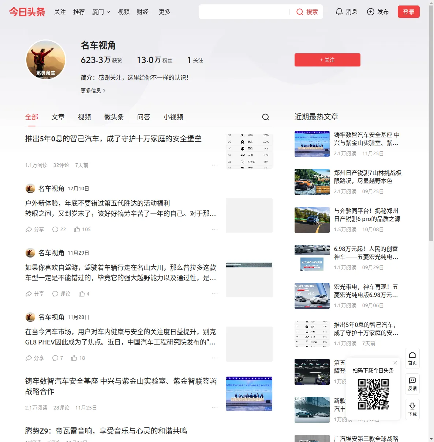The width and height of the screenshot is (434, 442).
Task: Click thumbnail of 铸牢数智汽车 sidebar article
Action: (312, 144)
